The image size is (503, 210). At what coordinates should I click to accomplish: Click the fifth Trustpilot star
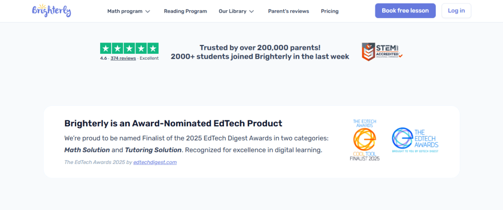point(153,48)
